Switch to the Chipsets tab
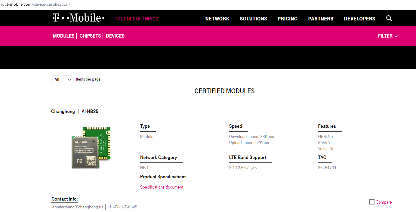416x212 pixels. click(90, 36)
